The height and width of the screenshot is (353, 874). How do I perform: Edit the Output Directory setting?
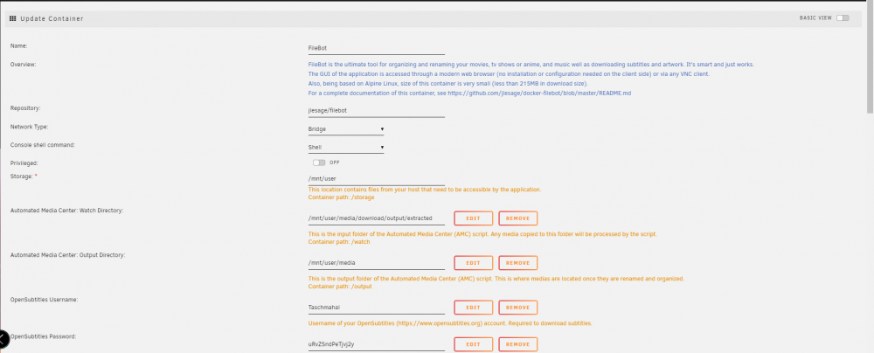(473, 263)
